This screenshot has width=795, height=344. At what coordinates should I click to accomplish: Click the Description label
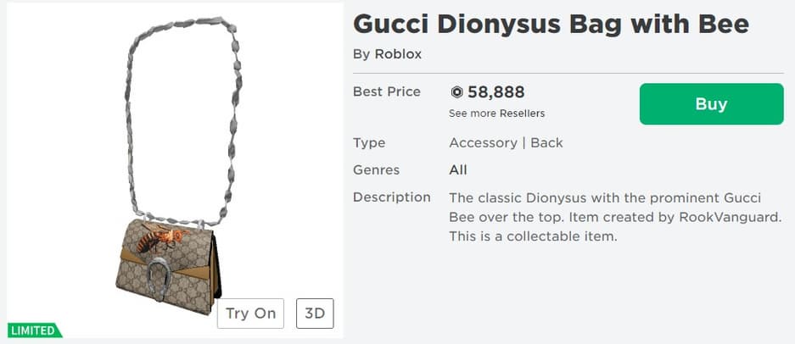coord(391,197)
